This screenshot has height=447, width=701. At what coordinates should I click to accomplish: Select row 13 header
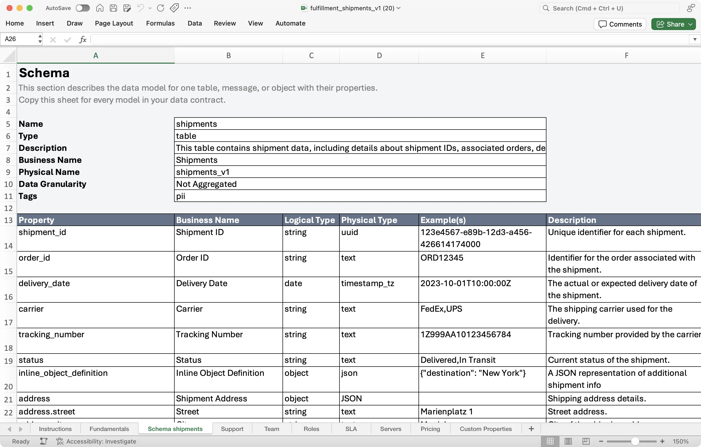click(x=8, y=220)
